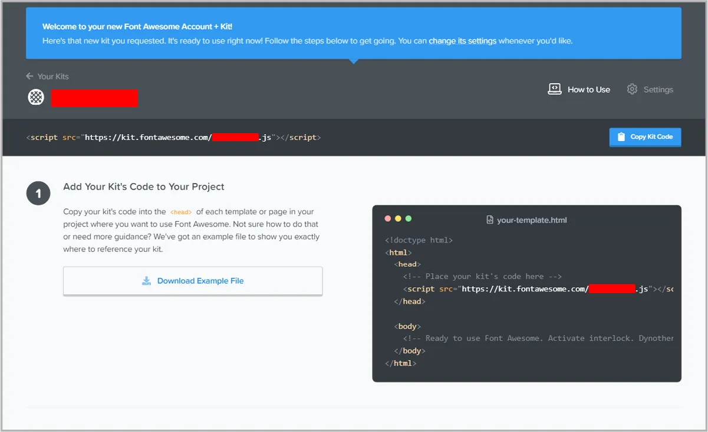This screenshot has height=432, width=708.
Task: Click the green dot in code window
Action: tap(409, 219)
